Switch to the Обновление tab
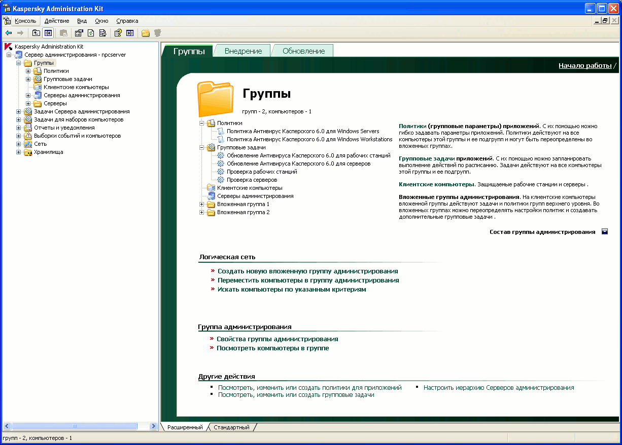 pyautogui.click(x=303, y=51)
